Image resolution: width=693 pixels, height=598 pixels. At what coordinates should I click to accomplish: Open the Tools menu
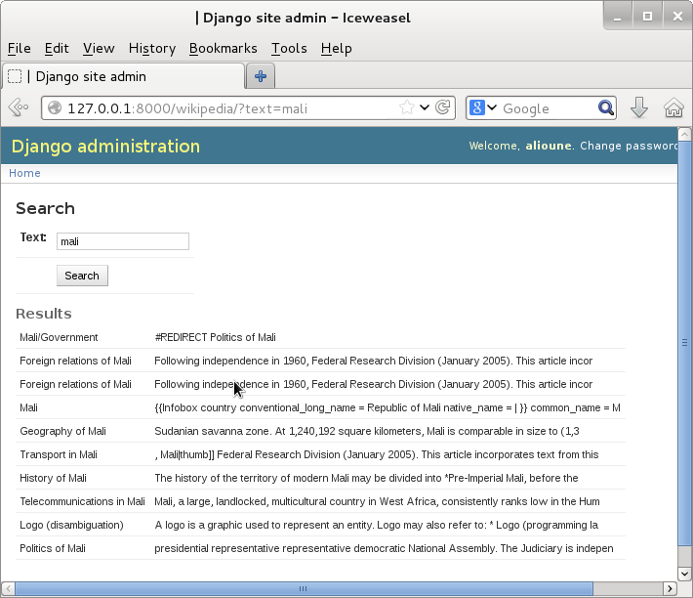[289, 48]
